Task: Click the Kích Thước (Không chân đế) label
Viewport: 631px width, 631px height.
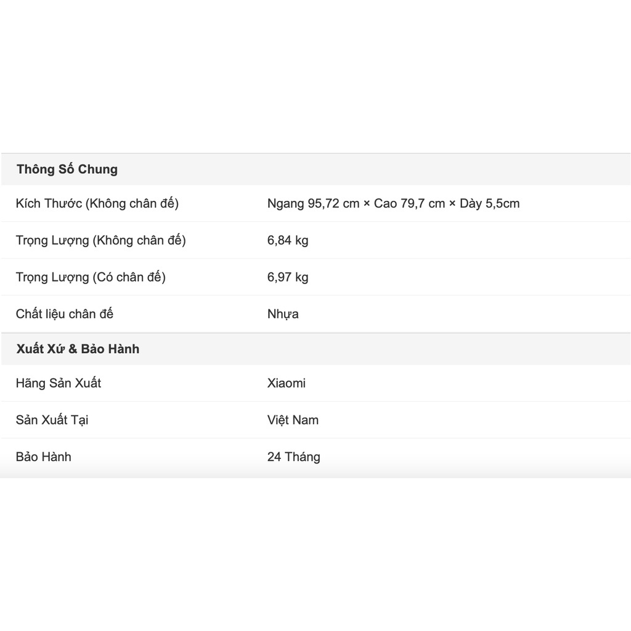Action: [x=97, y=203]
